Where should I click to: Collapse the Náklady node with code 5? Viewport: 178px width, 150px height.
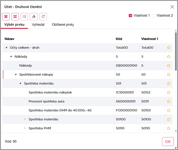[11, 57]
